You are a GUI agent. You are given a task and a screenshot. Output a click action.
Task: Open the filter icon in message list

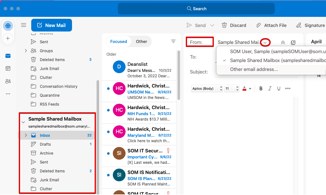pyautogui.click(x=173, y=41)
